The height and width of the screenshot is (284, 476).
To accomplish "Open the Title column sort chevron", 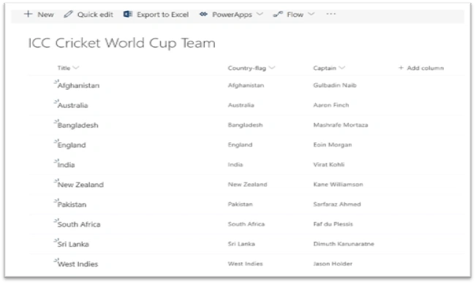I will [76, 68].
